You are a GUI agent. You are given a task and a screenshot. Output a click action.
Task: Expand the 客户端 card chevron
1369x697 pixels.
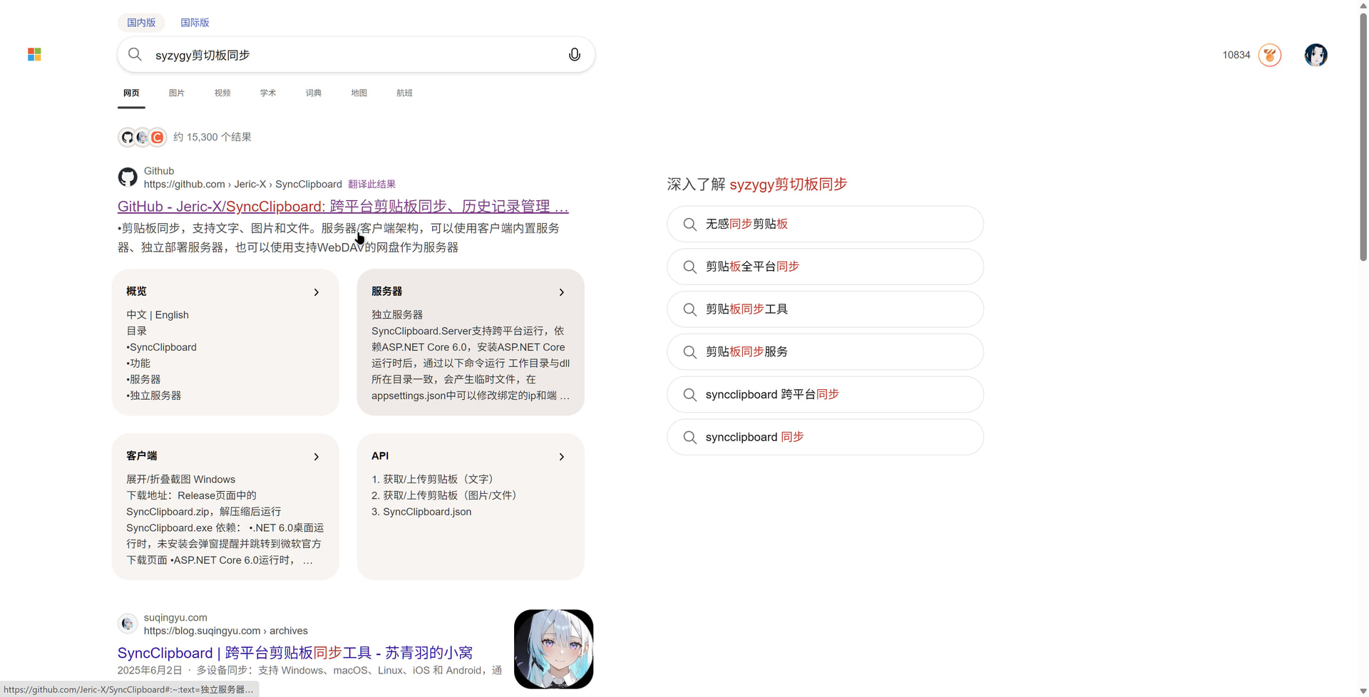click(x=317, y=457)
